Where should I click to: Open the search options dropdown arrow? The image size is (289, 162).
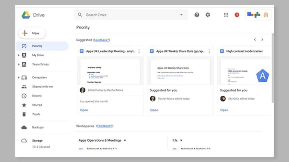click(x=181, y=15)
